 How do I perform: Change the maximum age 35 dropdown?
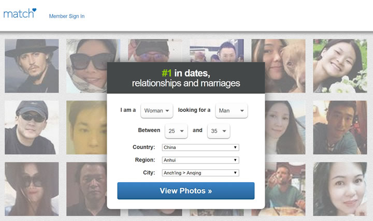coord(219,131)
